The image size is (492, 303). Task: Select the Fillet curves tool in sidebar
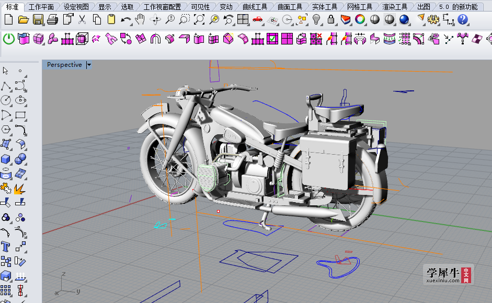coord(21,130)
